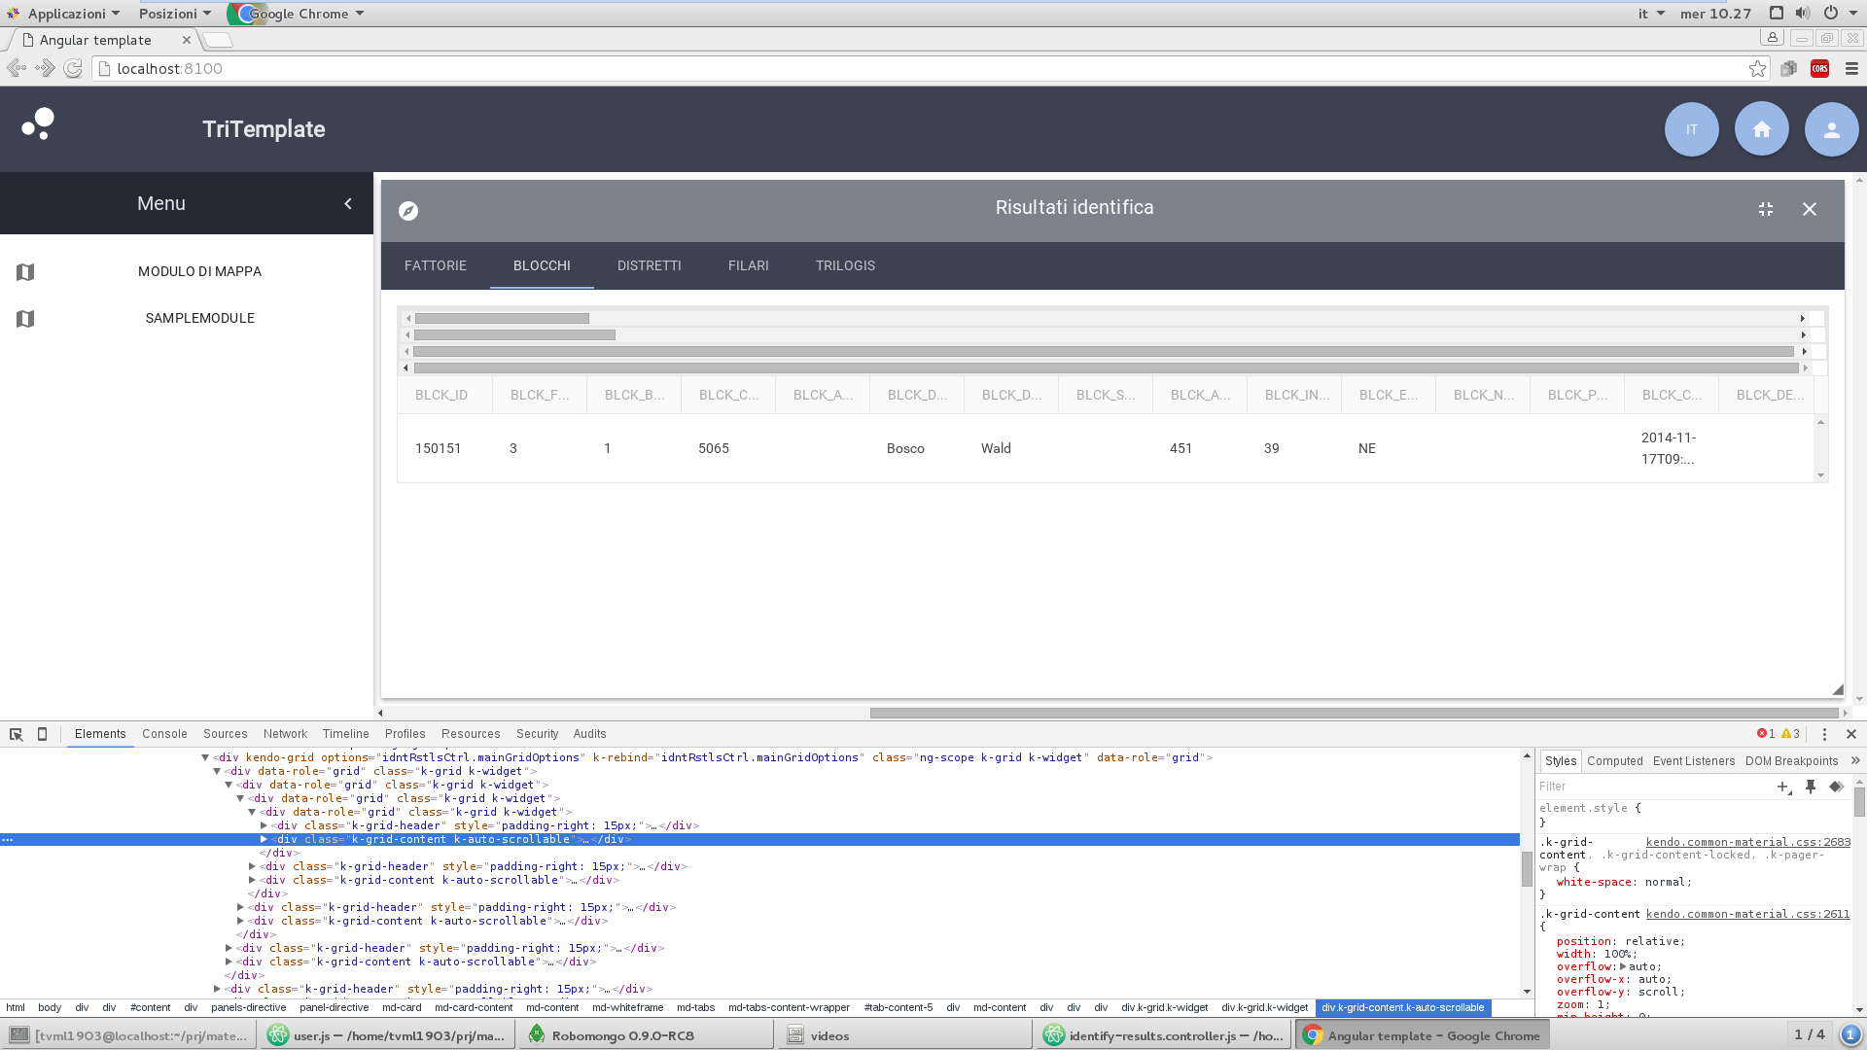Open the MODULO DI MAPPA menu item
The image size is (1867, 1050).
click(199, 271)
